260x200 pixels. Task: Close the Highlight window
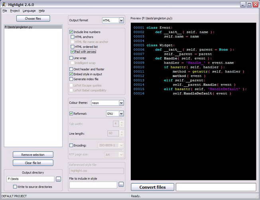click(x=255, y=4)
